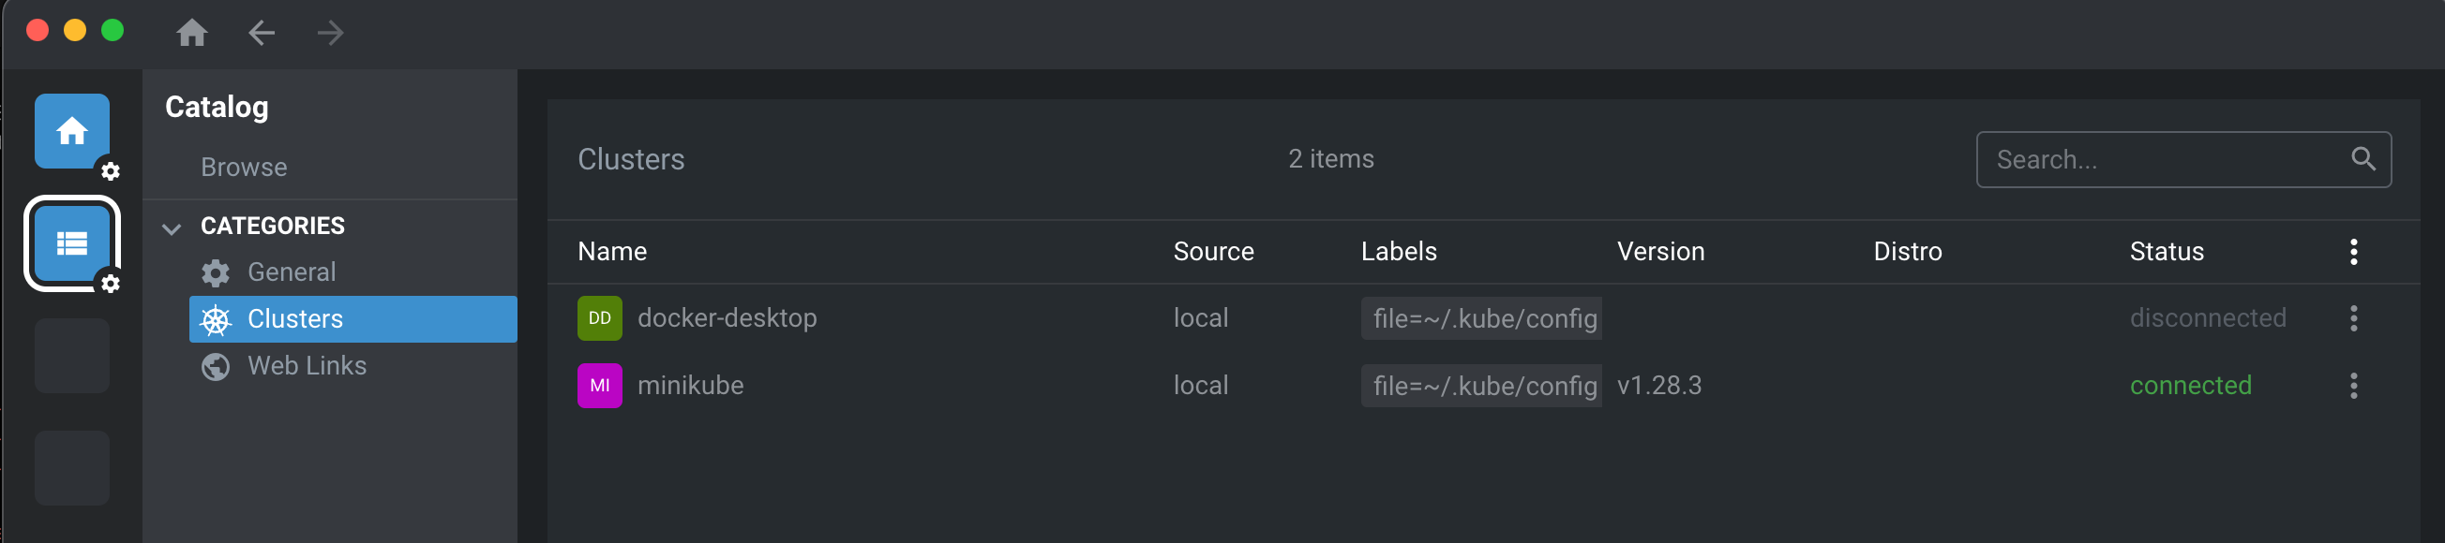
Task: Open column options menu in table header
Action: coord(2354,252)
